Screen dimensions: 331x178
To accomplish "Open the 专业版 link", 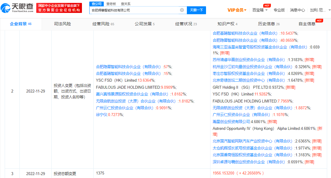I will click(x=279, y=10).
